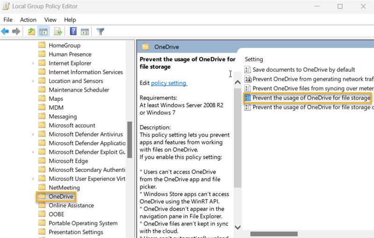Expand the Microsoft Defender Exploit Guard node
This screenshot has width=374, height=238.
tap(33, 152)
